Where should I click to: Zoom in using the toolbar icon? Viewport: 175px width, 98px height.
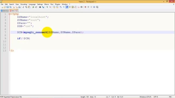[47, 7]
